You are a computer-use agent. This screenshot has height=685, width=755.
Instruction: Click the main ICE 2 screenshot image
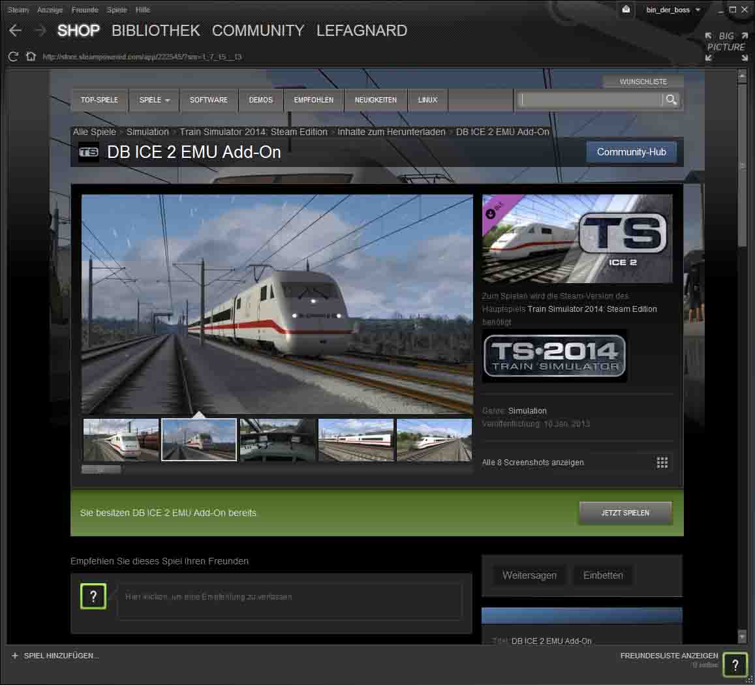tap(277, 304)
